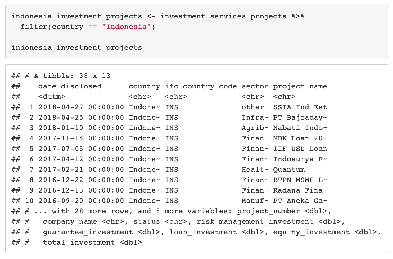The width and height of the screenshot is (393, 259).
Task: Click the ifc_country_code column header
Action: point(201,86)
